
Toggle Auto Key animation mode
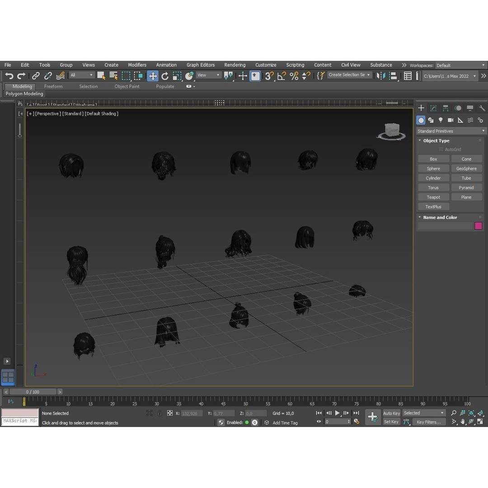(391, 413)
